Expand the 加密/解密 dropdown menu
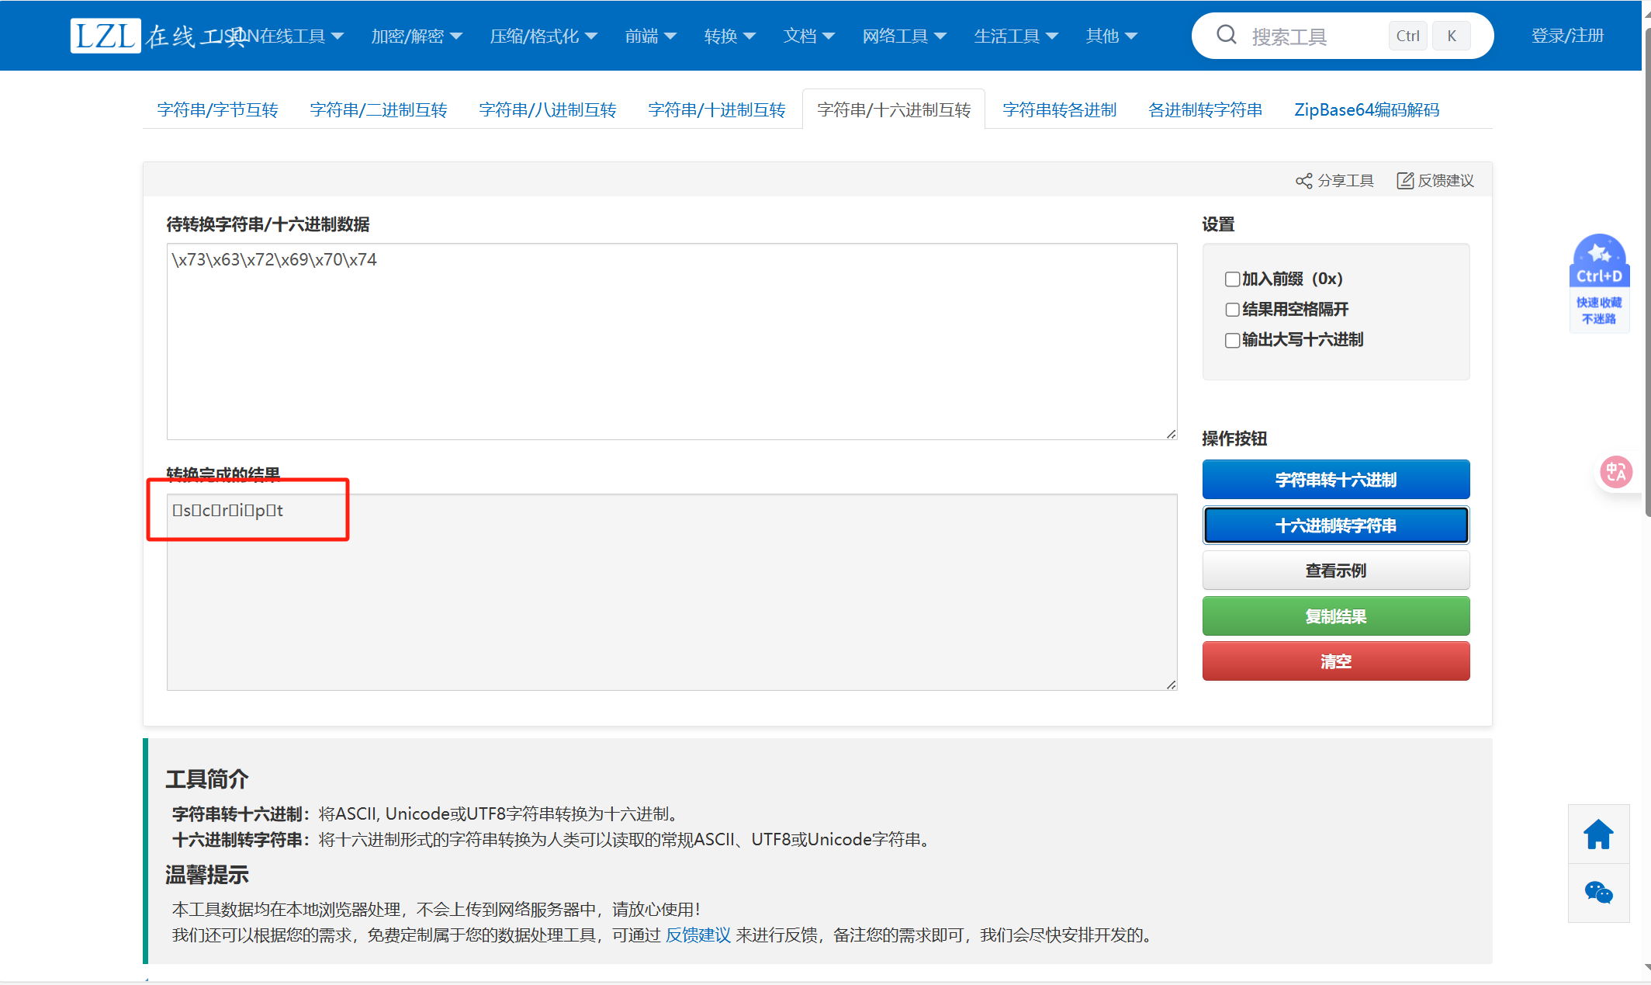1651x985 pixels. tap(417, 36)
